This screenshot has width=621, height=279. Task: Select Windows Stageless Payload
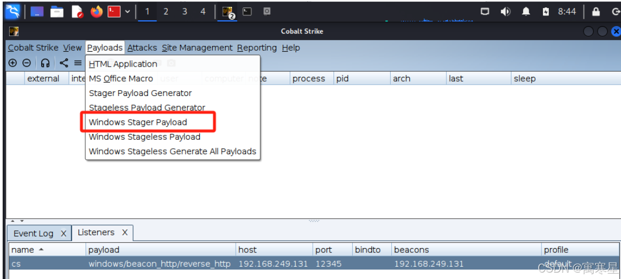(173, 137)
